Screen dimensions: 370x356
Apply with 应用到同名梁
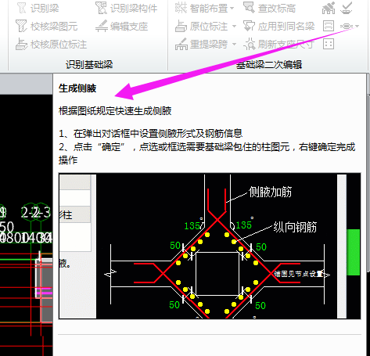tap(278, 26)
